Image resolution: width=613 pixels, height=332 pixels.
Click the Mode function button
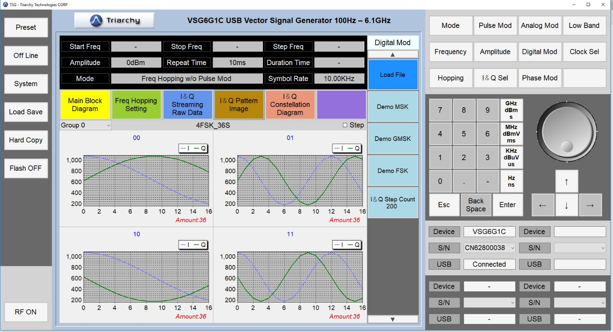coord(451,25)
